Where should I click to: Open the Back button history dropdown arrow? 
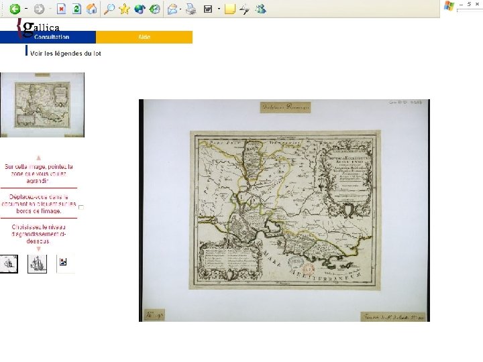tap(26, 9)
